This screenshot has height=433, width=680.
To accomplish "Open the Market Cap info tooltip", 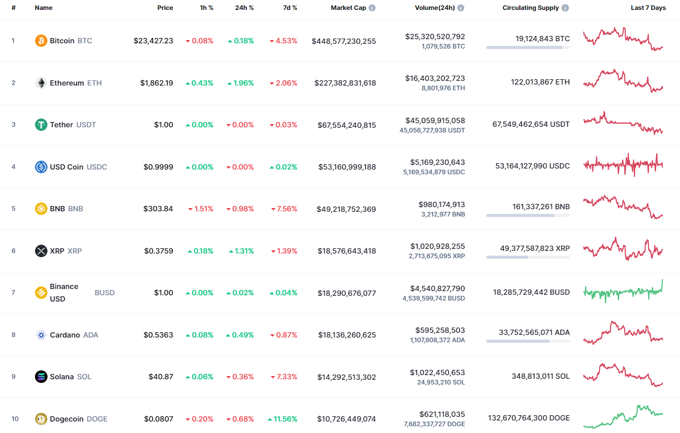I will 371,7.
